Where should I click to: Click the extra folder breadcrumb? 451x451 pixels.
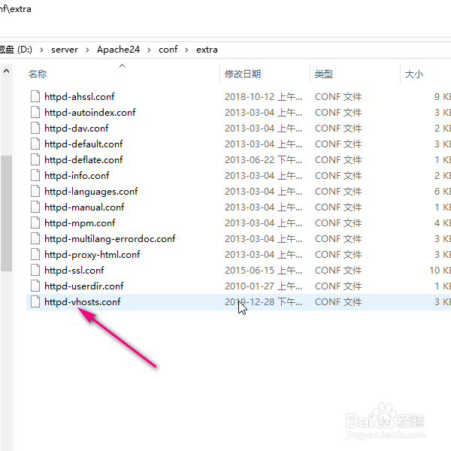(207, 50)
